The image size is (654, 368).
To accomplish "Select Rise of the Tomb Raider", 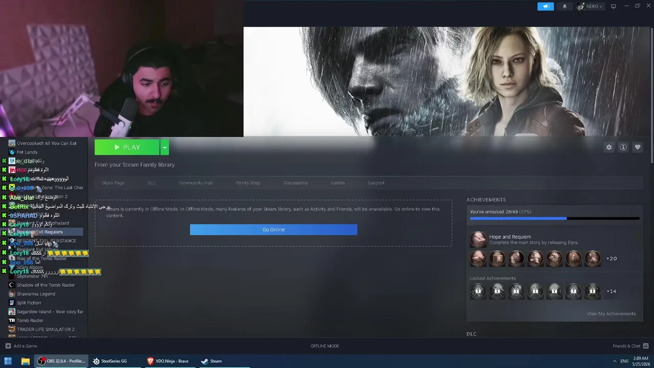I will pyautogui.click(x=41, y=259).
